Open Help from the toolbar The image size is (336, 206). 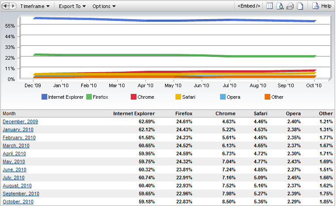[322, 6]
